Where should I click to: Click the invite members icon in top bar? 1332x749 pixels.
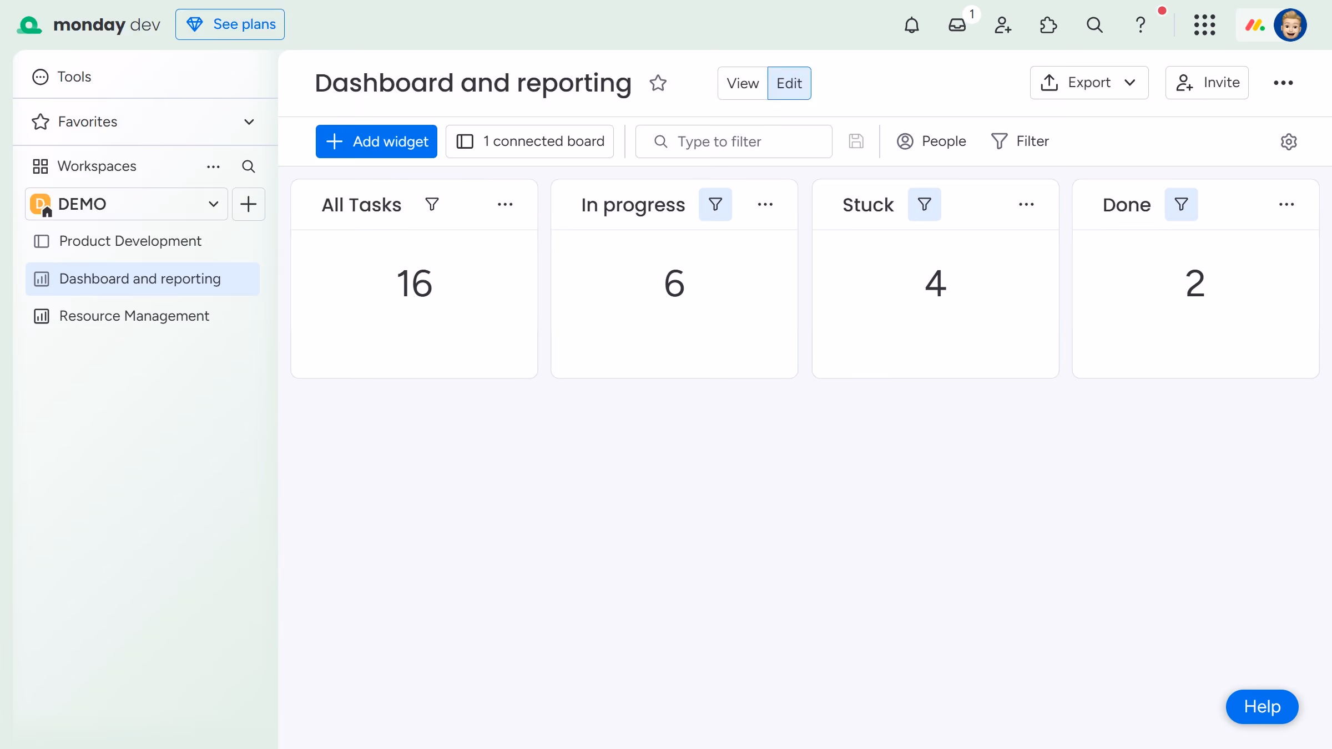tap(1003, 25)
